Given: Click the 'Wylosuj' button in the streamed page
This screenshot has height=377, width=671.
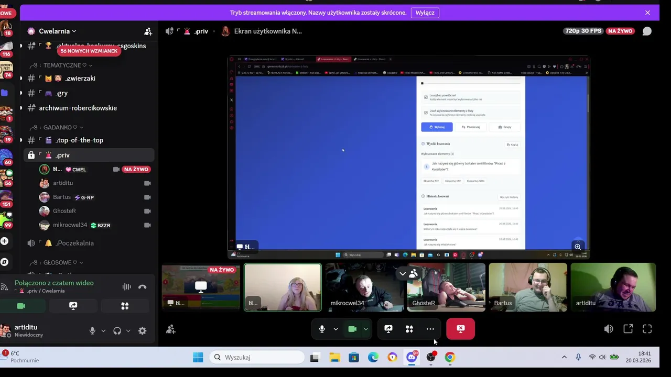Looking at the screenshot, I should point(437,127).
